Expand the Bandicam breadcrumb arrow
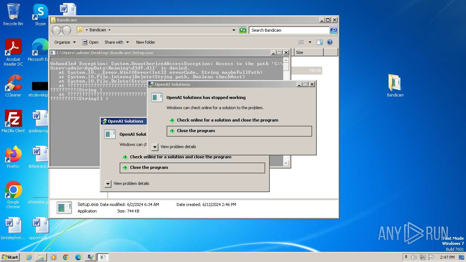 click(x=109, y=30)
